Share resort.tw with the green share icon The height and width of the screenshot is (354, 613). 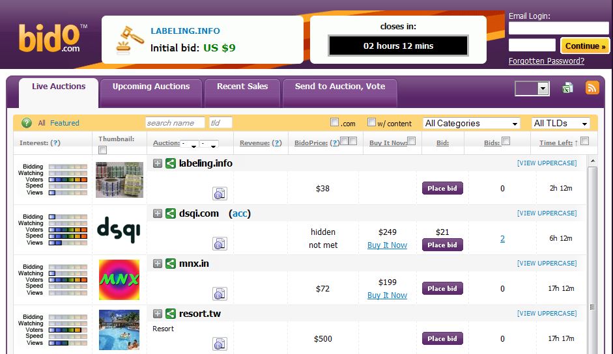click(171, 314)
